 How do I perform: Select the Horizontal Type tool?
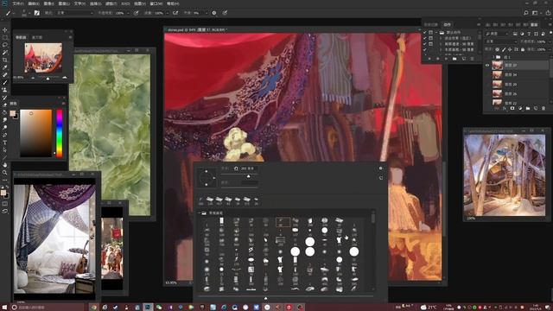pyautogui.click(x=5, y=143)
